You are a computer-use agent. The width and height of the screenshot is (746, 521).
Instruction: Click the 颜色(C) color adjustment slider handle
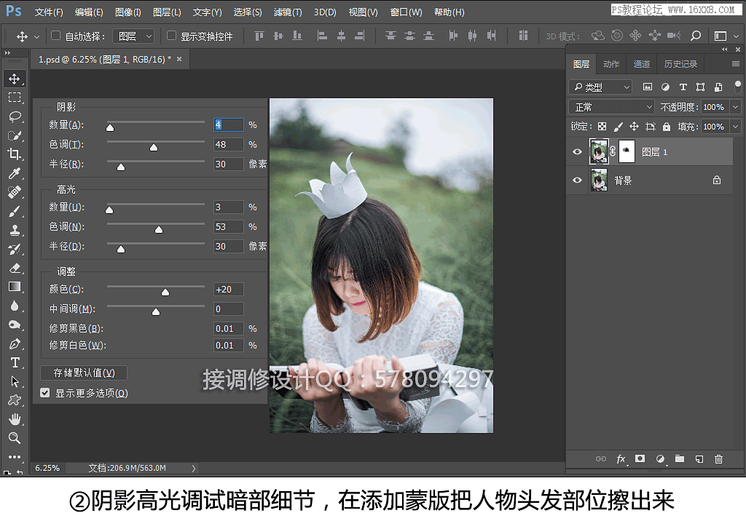165,292
